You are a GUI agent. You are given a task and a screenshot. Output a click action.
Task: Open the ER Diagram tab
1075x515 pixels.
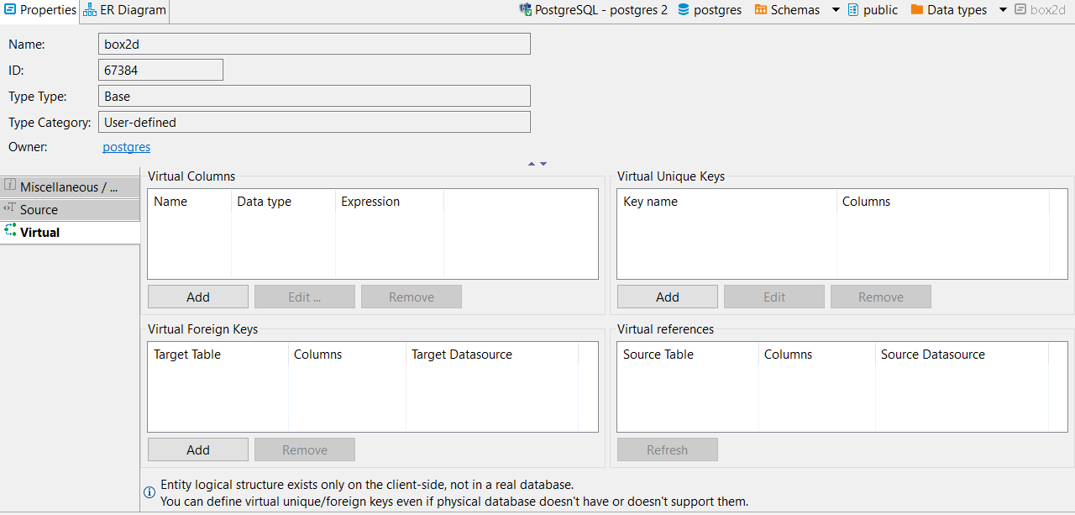tap(125, 11)
